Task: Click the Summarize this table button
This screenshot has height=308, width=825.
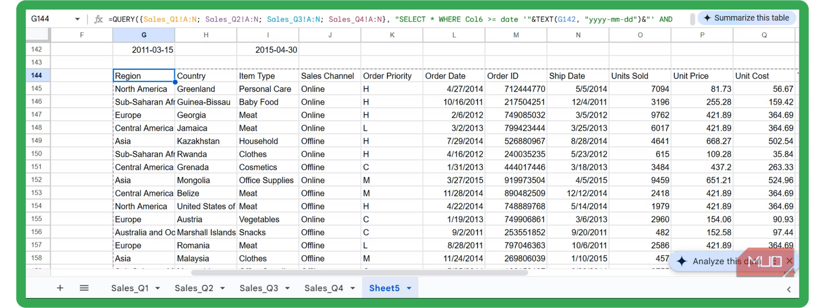Action: tap(745, 18)
